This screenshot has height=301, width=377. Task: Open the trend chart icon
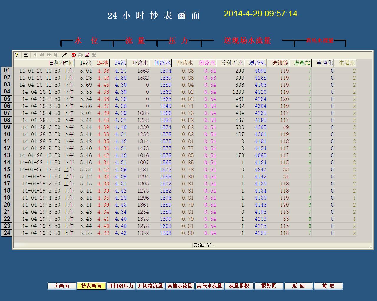pyautogui.click(x=87, y=55)
